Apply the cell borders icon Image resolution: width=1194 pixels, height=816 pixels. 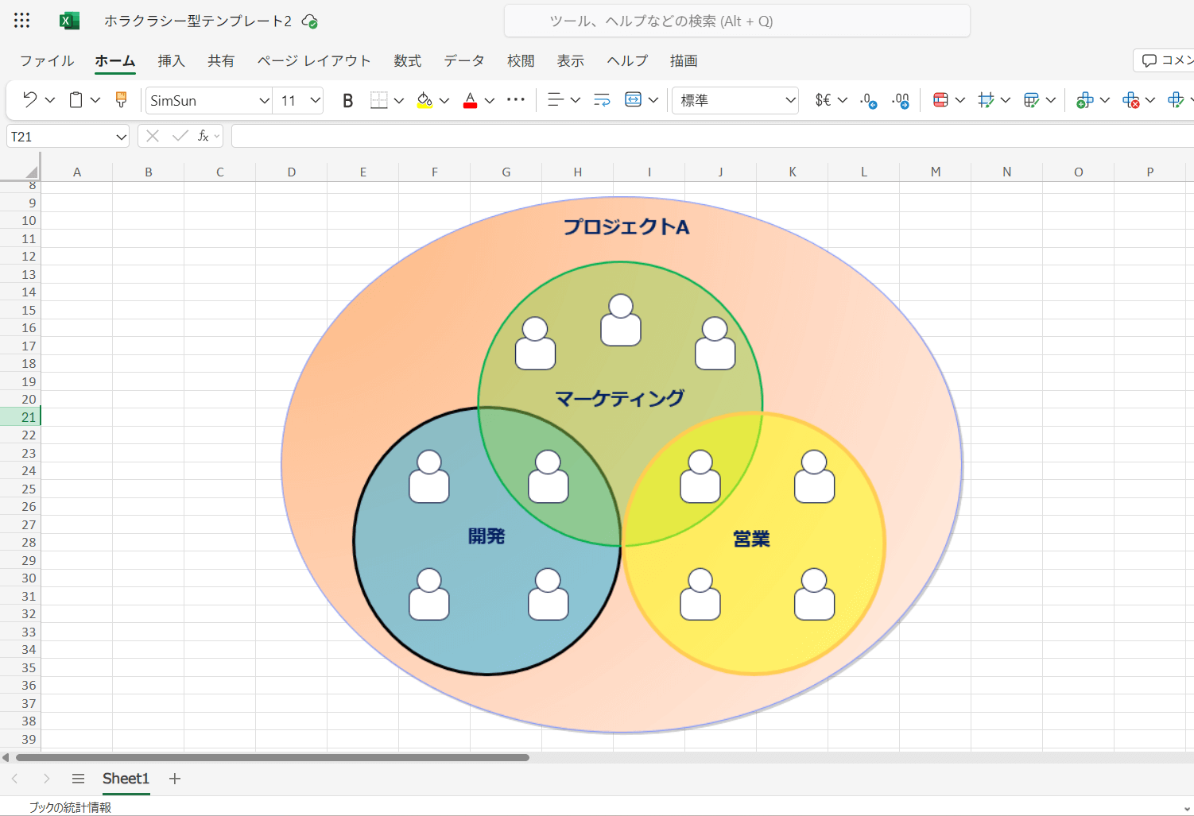[x=379, y=100]
